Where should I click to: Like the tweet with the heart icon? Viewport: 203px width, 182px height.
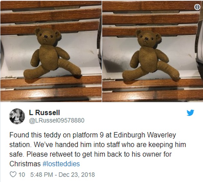click(x=13, y=174)
